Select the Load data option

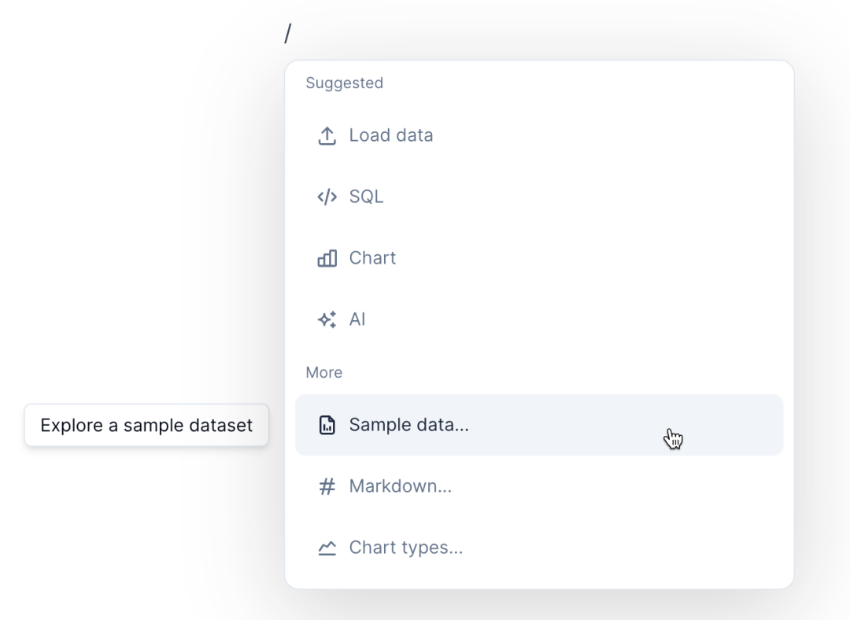(x=391, y=135)
